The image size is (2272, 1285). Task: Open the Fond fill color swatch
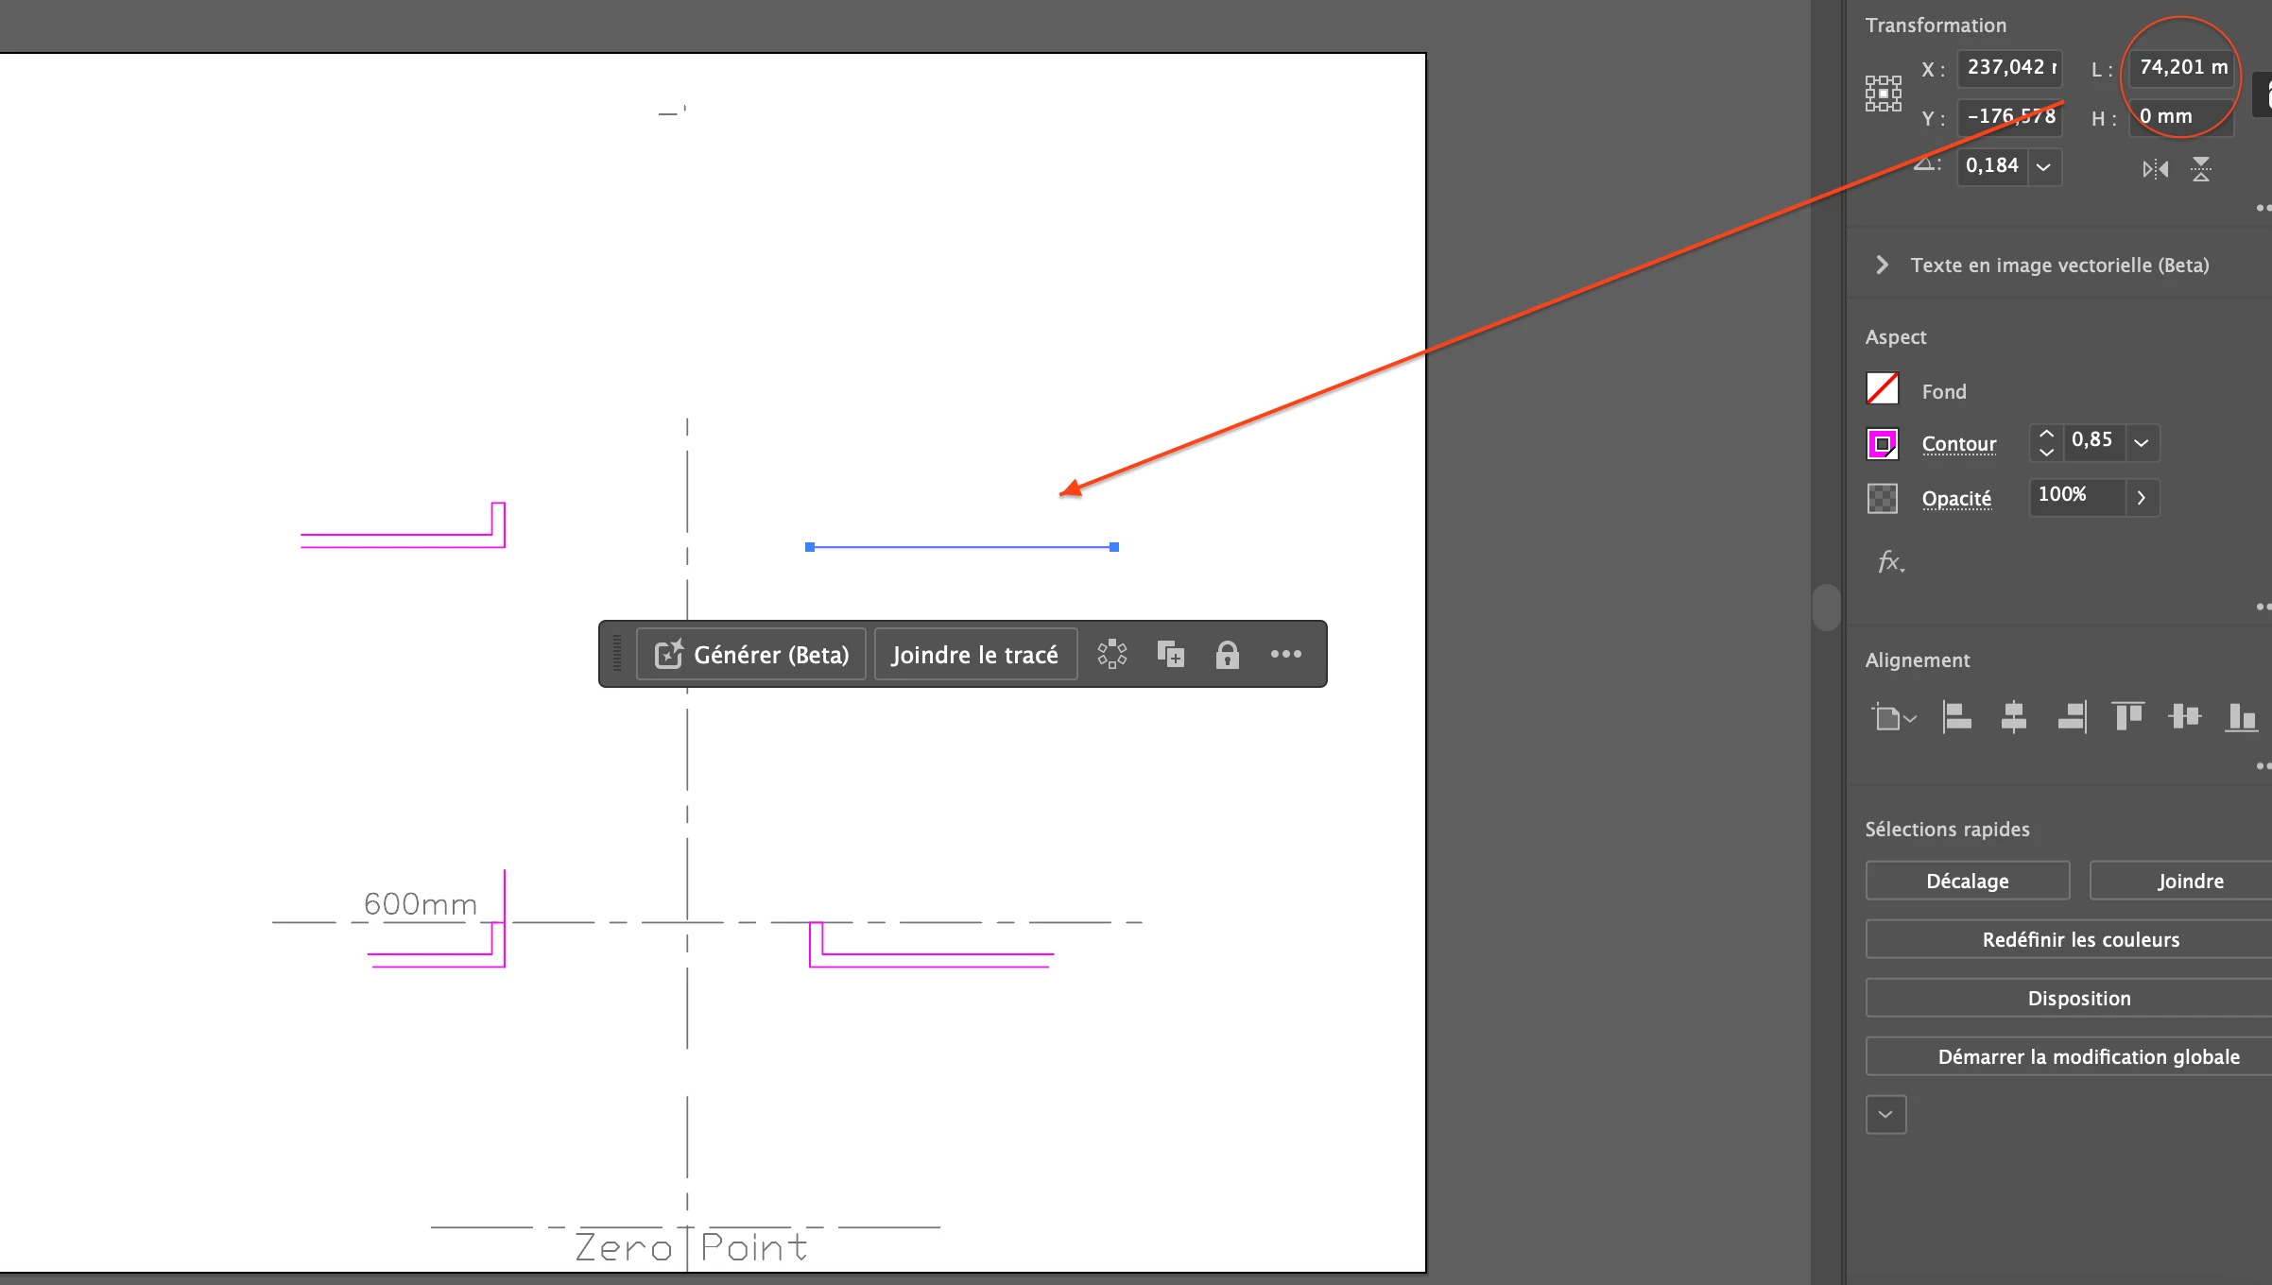(1883, 389)
